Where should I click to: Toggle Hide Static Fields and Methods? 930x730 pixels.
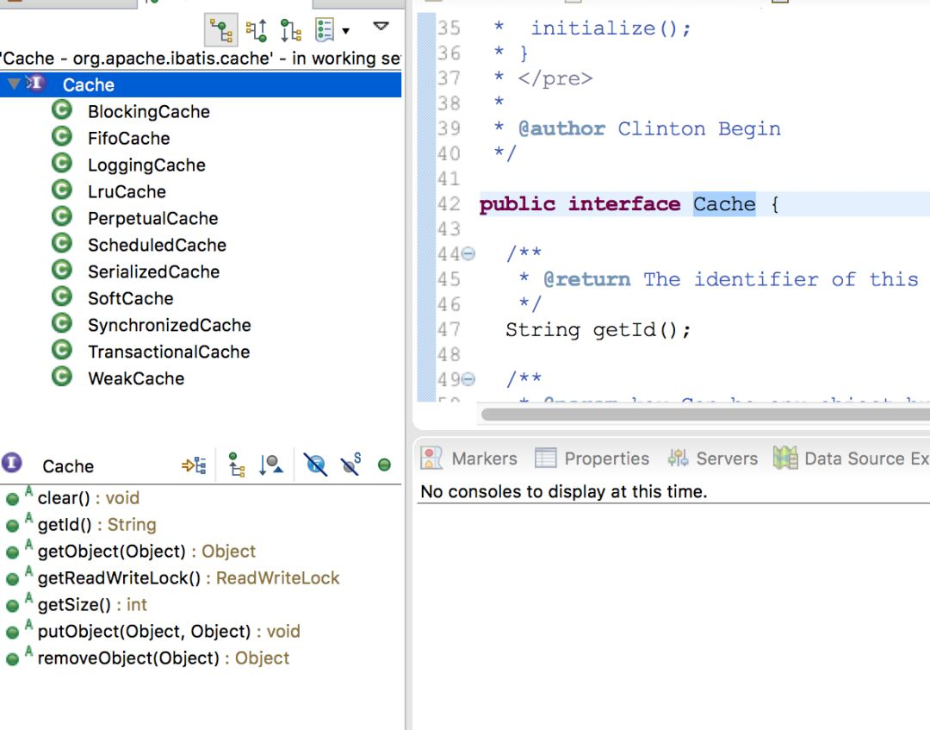tap(350, 464)
